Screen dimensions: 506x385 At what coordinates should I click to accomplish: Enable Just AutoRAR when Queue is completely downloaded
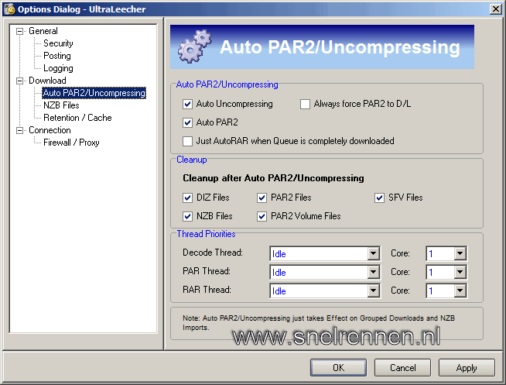coord(187,141)
